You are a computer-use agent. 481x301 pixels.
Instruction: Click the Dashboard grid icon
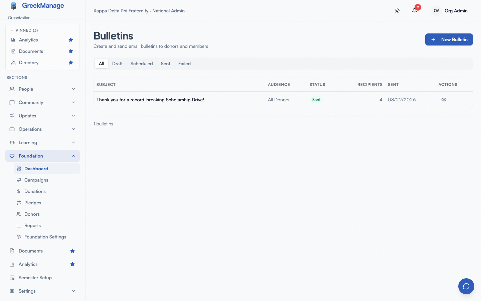(19, 169)
